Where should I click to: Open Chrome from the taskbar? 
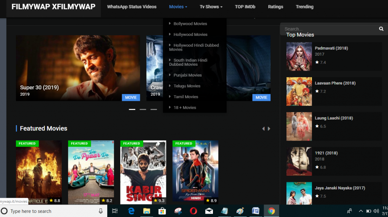tap(271, 211)
